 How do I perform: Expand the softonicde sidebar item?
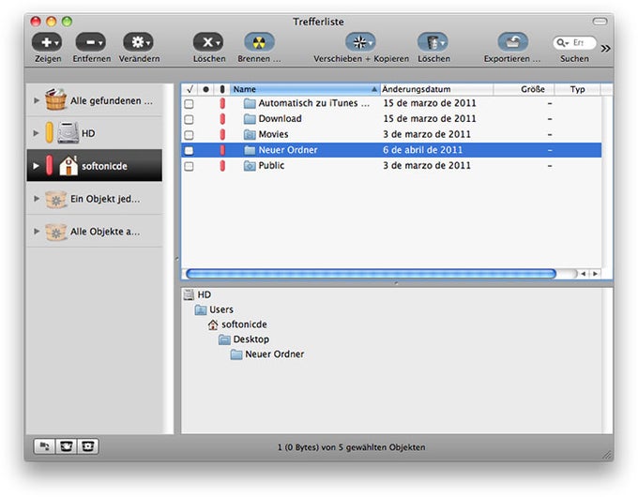point(37,166)
